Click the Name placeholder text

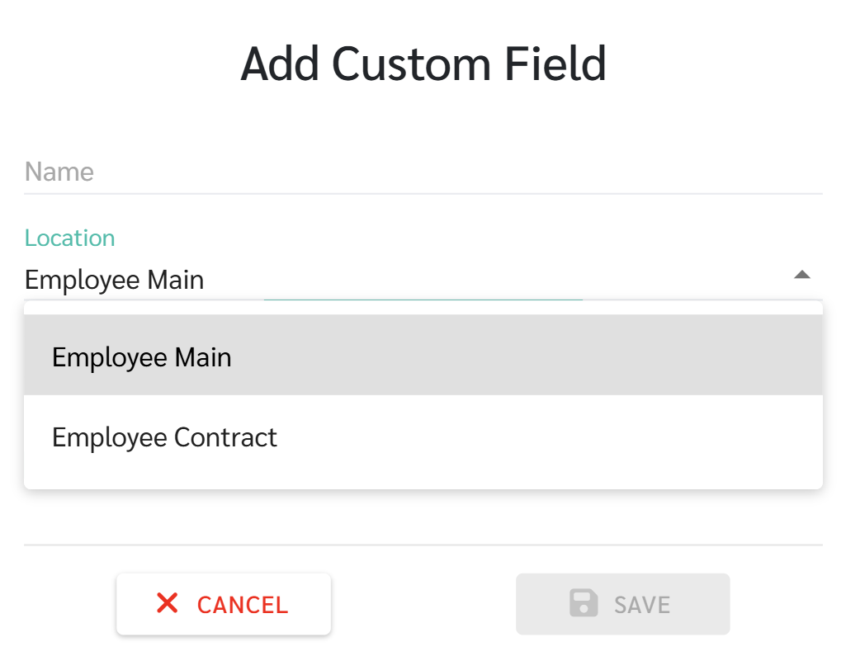(x=59, y=172)
